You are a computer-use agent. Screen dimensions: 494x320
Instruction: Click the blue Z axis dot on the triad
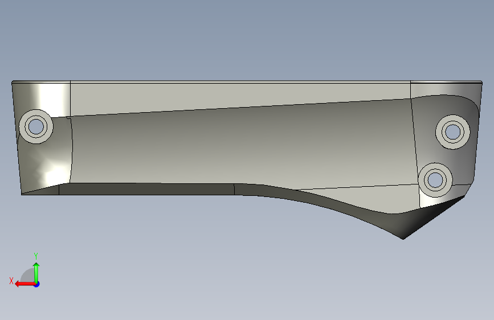click(x=37, y=284)
